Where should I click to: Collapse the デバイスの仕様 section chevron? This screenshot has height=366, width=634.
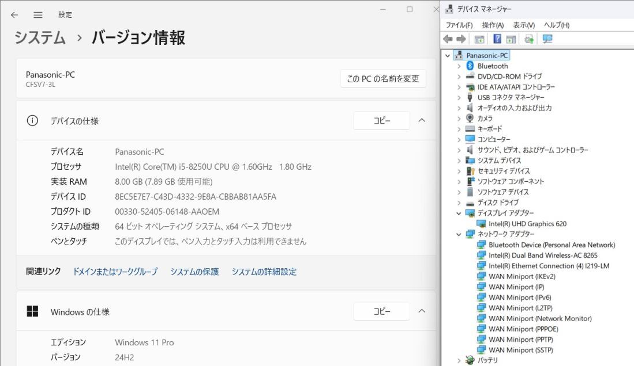click(x=422, y=120)
